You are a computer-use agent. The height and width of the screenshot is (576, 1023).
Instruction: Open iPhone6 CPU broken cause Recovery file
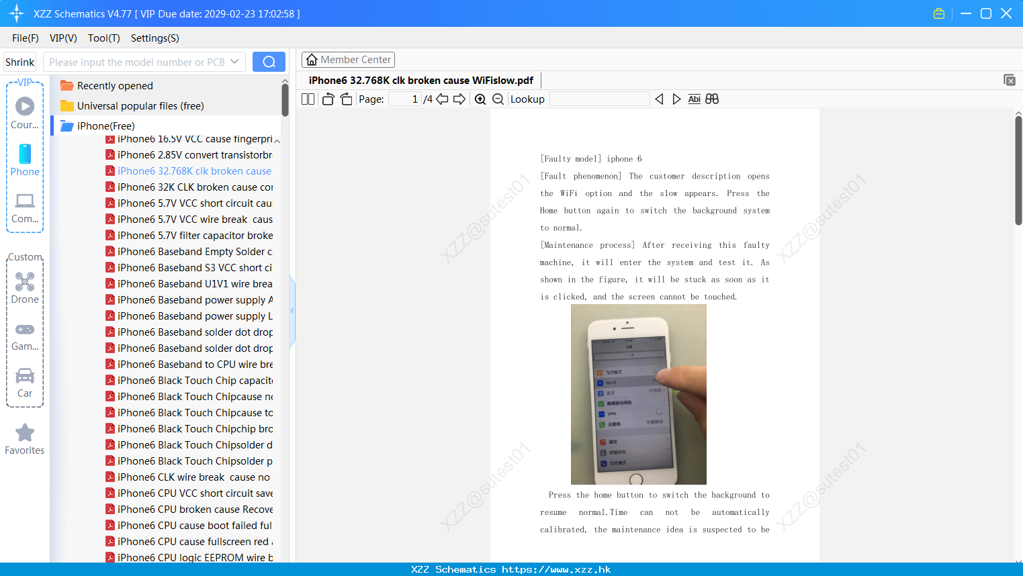(189, 510)
